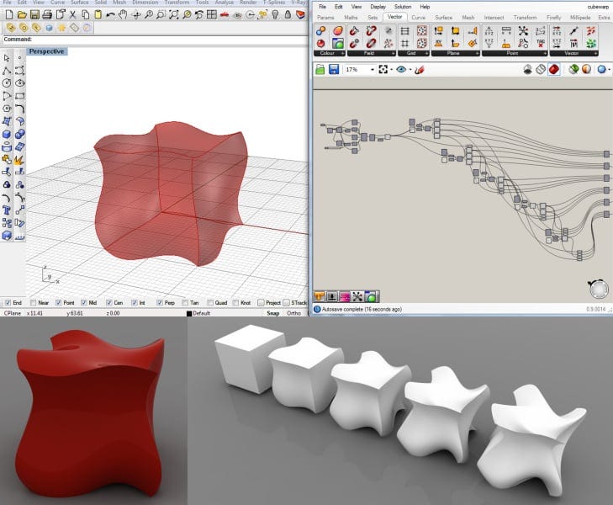The image size is (613, 505).
Task: Click in the Rhino Command input line
Action: pyautogui.click(x=156, y=39)
